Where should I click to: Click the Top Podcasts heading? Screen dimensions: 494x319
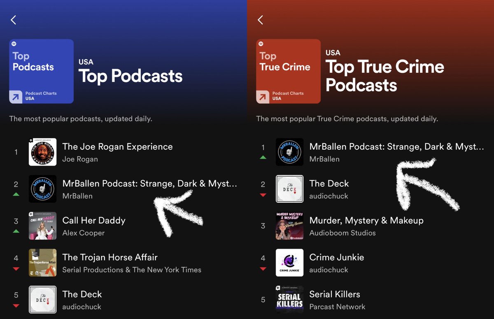pos(130,76)
